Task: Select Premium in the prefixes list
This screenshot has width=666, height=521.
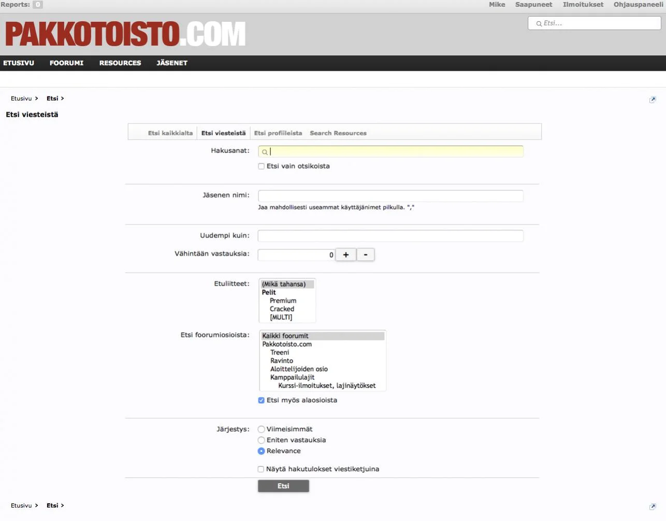Action: (283, 301)
